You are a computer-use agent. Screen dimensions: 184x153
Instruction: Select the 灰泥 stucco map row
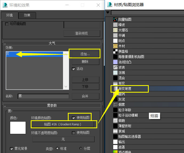(148, 99)
